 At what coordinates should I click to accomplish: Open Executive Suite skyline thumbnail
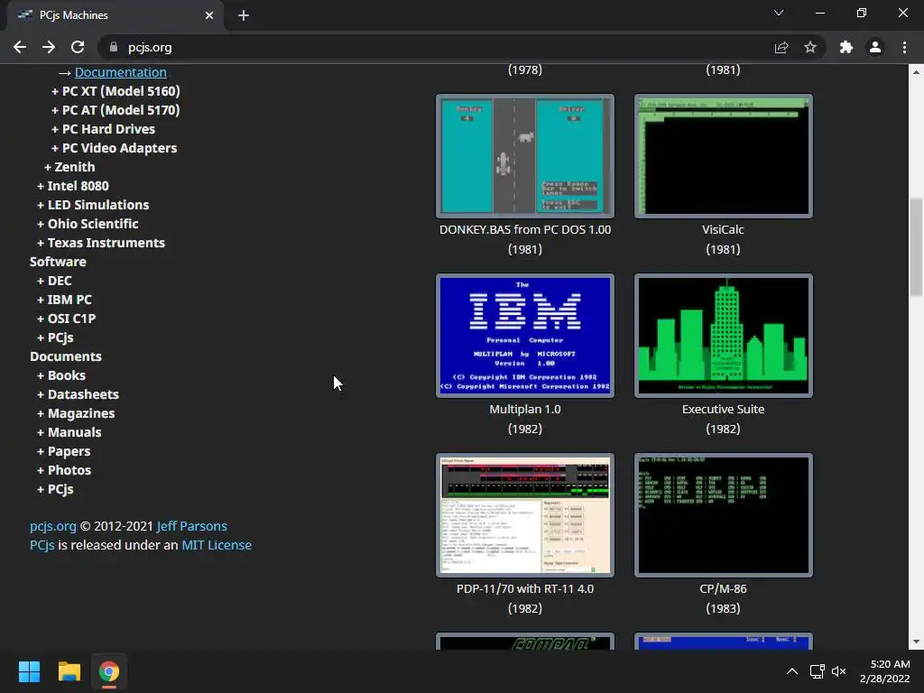tap(723, 336)
